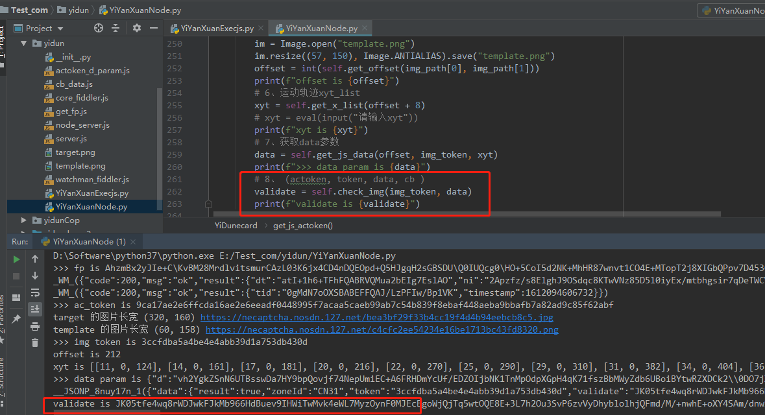Screen dimensions: 765x415
Task: Toggle Soft-Wrap icon in Run console
Action: point(35,292)
